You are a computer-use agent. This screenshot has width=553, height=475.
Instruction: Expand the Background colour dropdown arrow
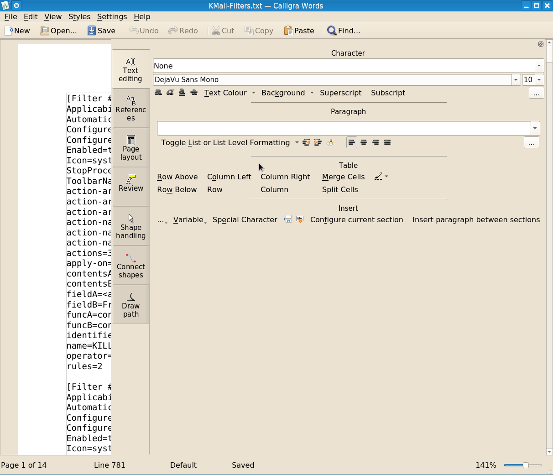tap(312, 93)
